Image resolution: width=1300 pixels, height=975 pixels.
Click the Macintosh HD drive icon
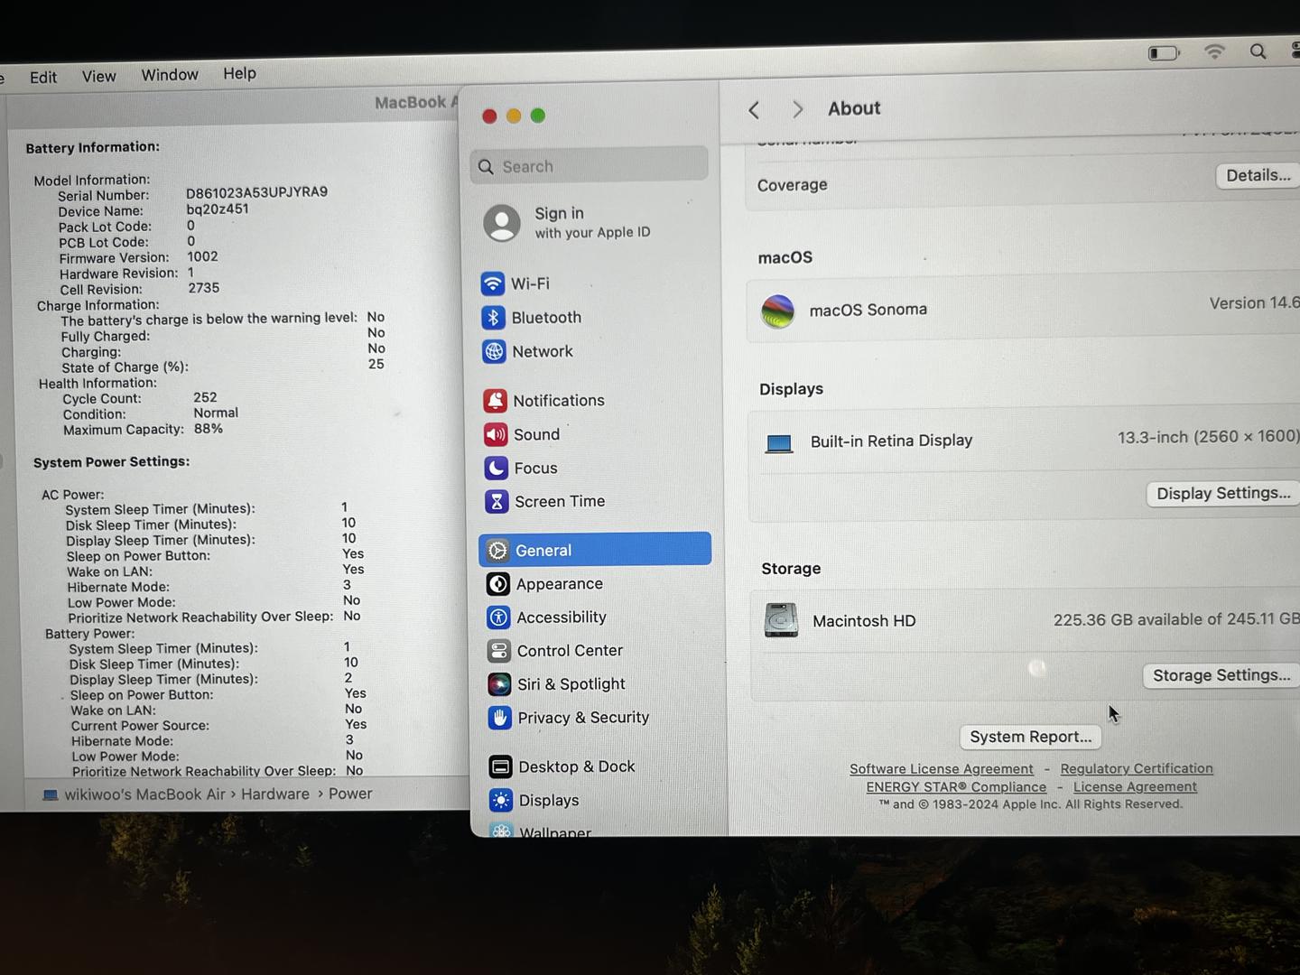(x=781, y=620)
